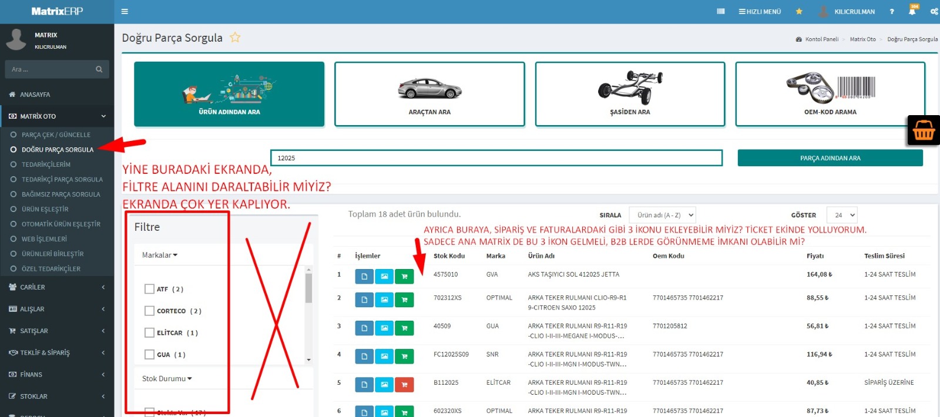The height and width of the screenshot is (417, 940).
Task: Click the document icon for row 1
Action: pos(364,276)
